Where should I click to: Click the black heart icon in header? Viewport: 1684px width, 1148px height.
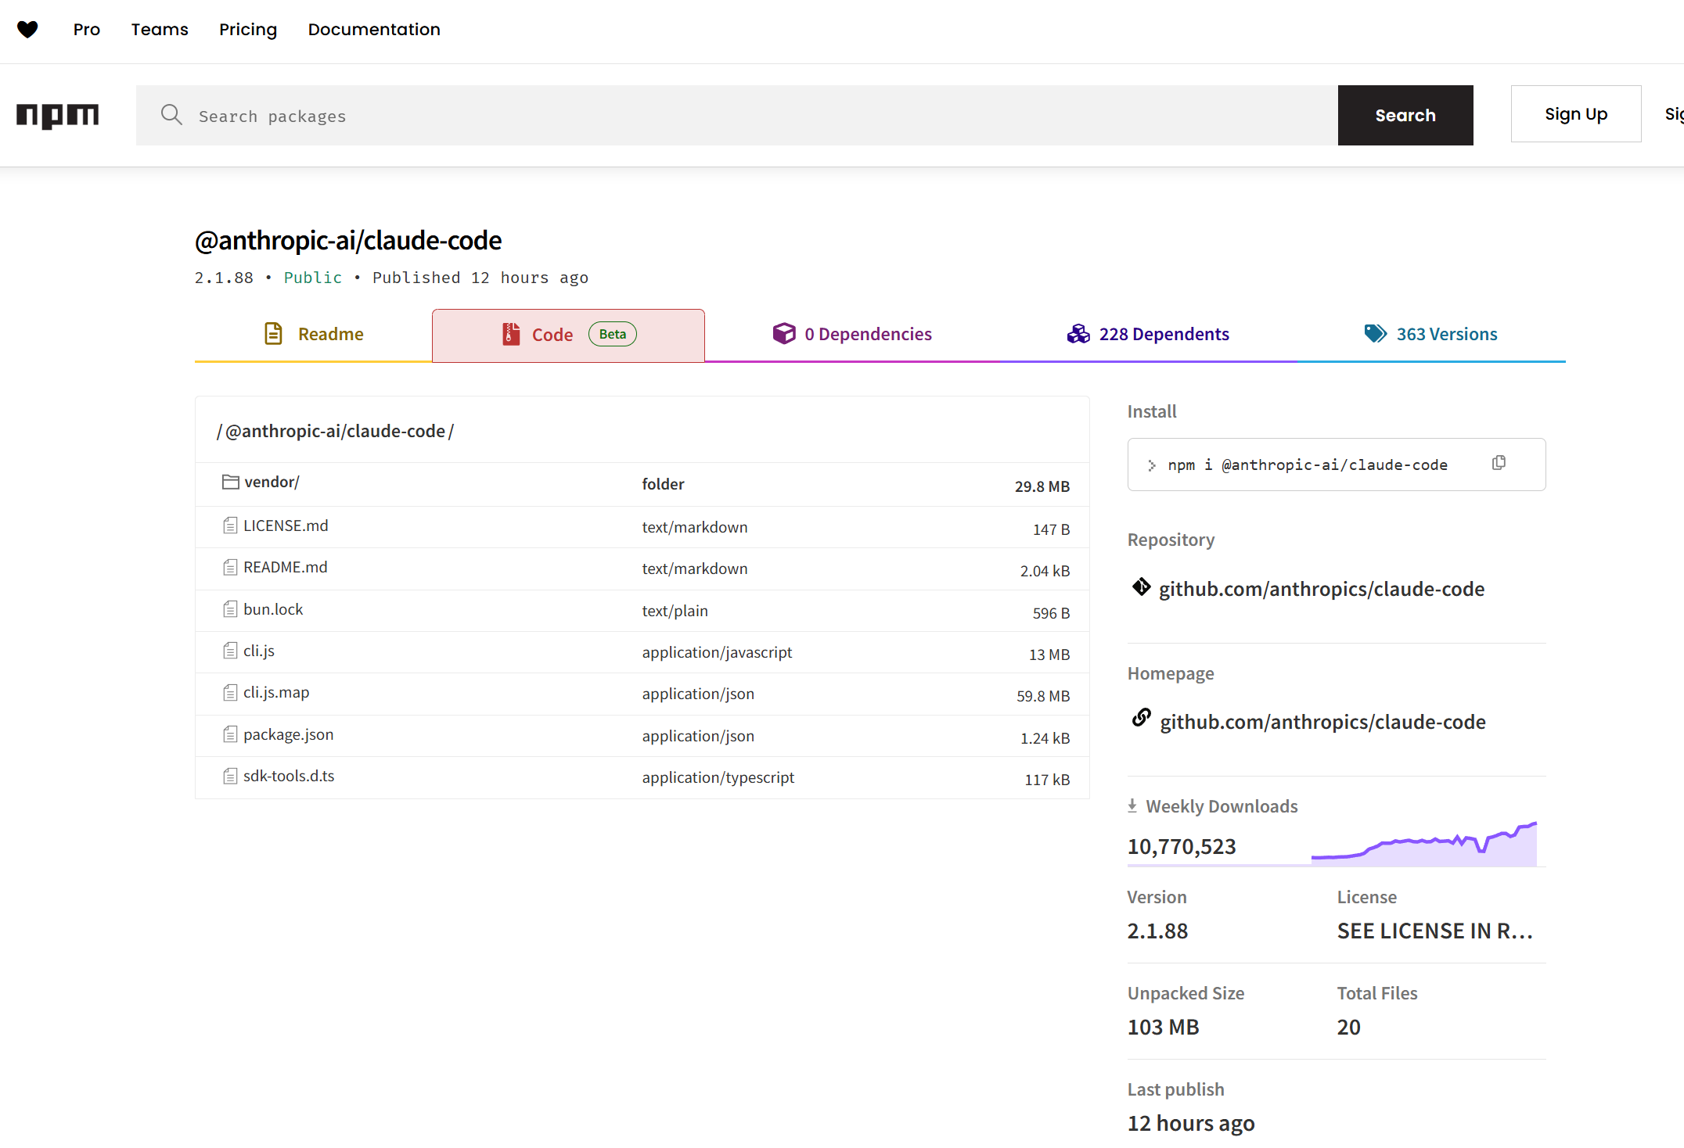pyautogui.click(x=27, y=30)
